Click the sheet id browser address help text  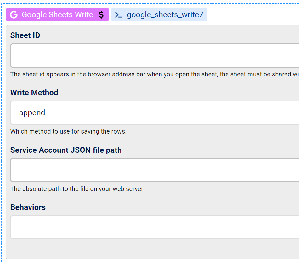[155, 74]
